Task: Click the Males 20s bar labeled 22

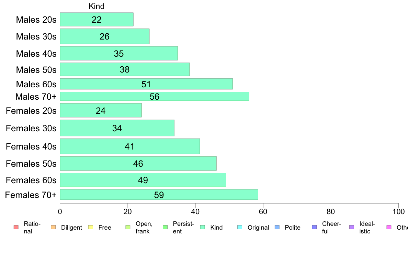Action: pyautogui.click(x=97, y=19)
